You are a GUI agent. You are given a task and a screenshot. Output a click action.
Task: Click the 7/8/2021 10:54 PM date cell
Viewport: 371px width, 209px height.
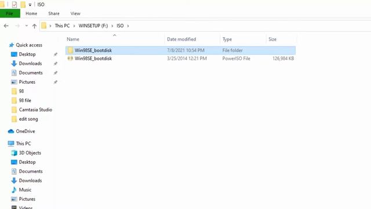click(185, 51)
